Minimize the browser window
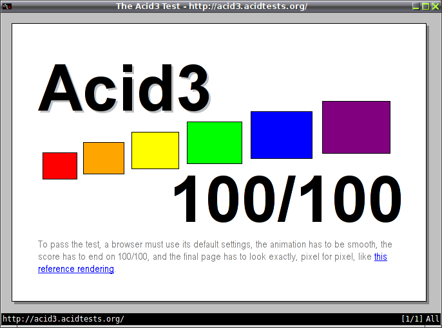Viewport: 442px width, 328px height. click(x=416, y=6)
